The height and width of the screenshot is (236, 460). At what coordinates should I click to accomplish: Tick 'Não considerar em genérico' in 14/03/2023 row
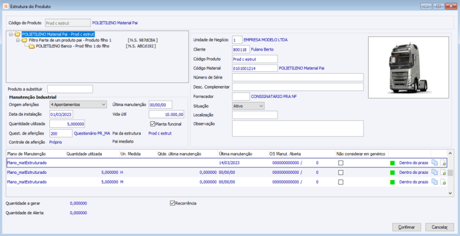(340, 163)
